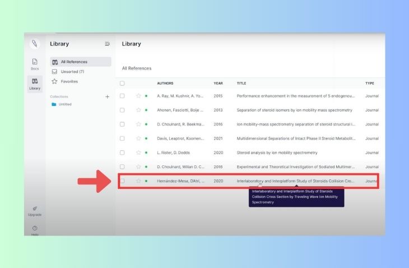The height and width of the screenshot is (268, 409).
Task: Open the Steroid analysis by ion mobility title
Action: [276, 153]
